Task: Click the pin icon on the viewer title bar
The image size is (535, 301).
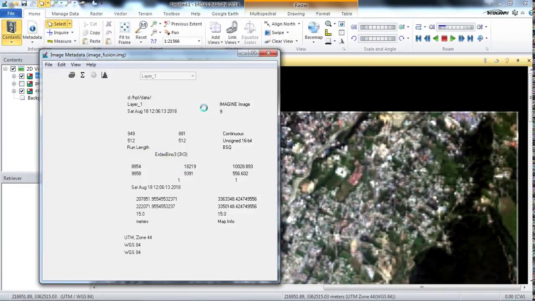Action: (518, 61)
